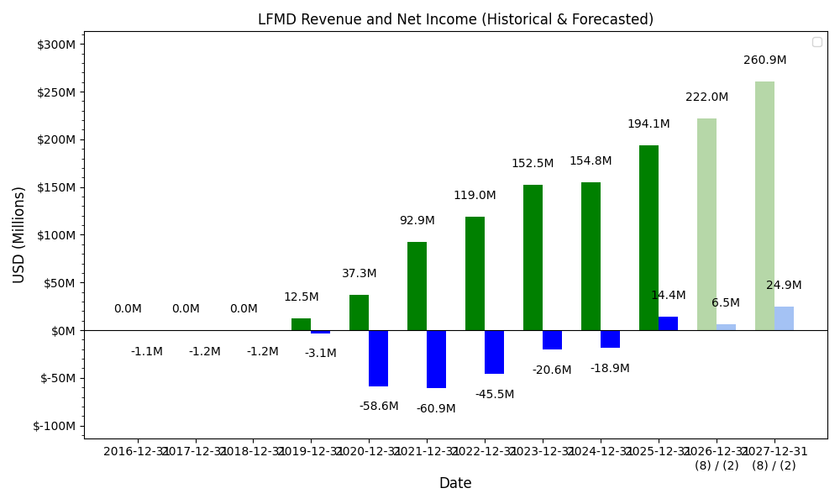Click the $250M y-axis tick label
840x504 pixels.
point(56,92)
